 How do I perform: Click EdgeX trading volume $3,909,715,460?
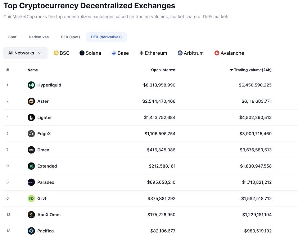(x=256, y=134)
